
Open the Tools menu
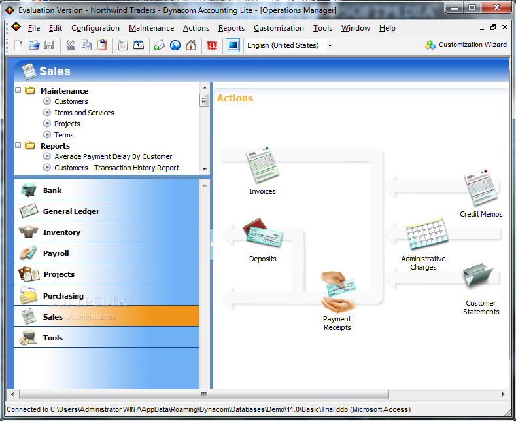click(x=322, y=28)
